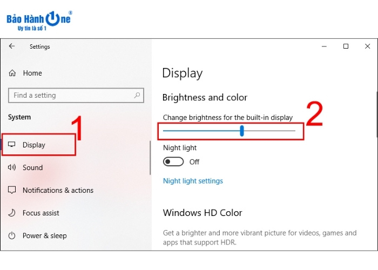The height and width of the screenshot is (270, 378).
Task: Click the search magnifier icon
Action: (137, 96)
